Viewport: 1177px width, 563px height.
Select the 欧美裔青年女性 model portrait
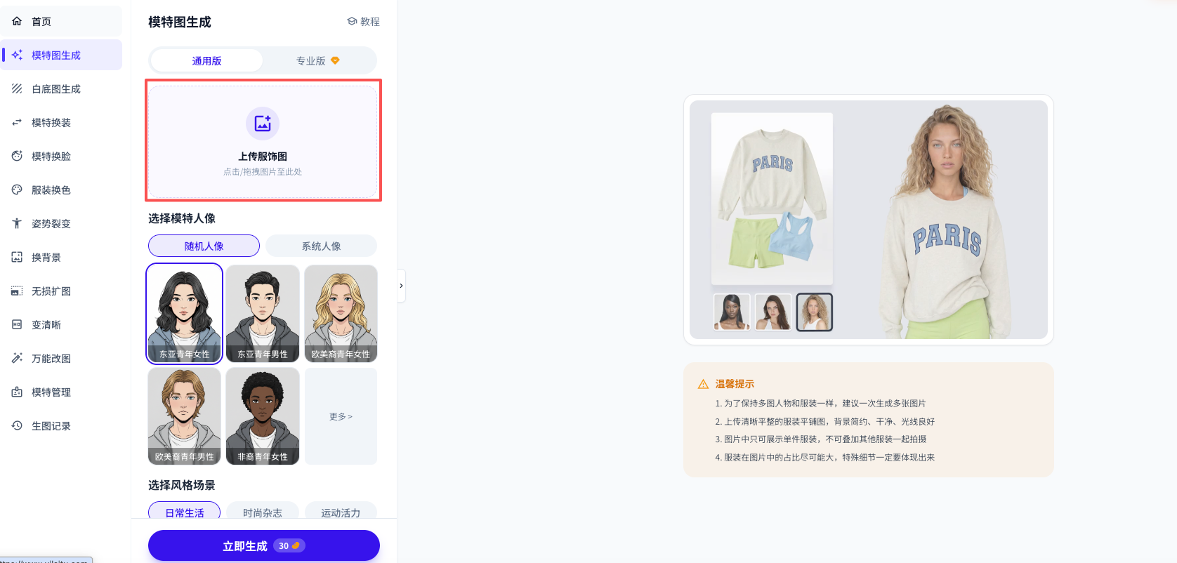(x=341, y=314)
